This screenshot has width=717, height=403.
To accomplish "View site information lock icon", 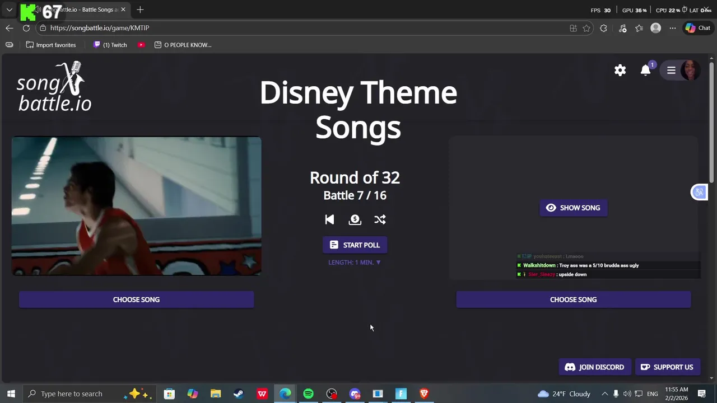I will [x=43, y=28].
